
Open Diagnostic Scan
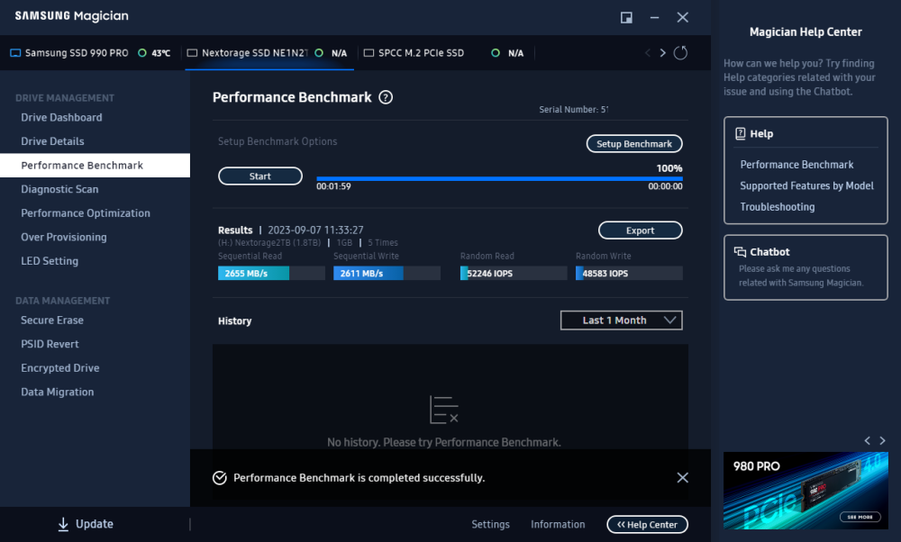59,189
